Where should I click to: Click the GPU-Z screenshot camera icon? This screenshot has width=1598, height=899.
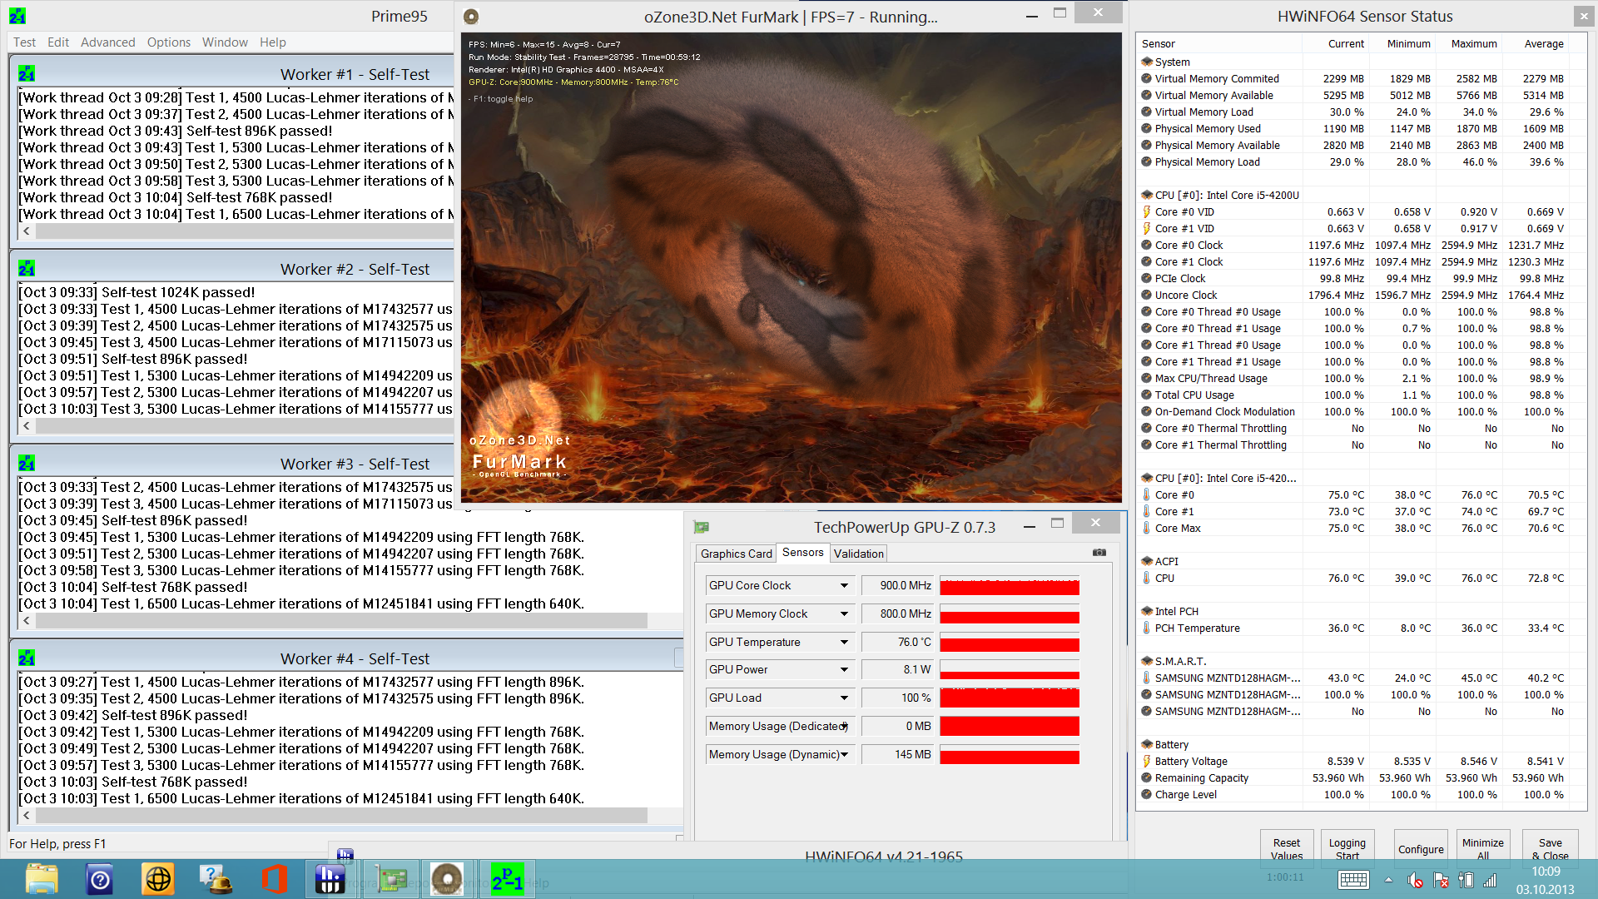[x=1099, y=553]
